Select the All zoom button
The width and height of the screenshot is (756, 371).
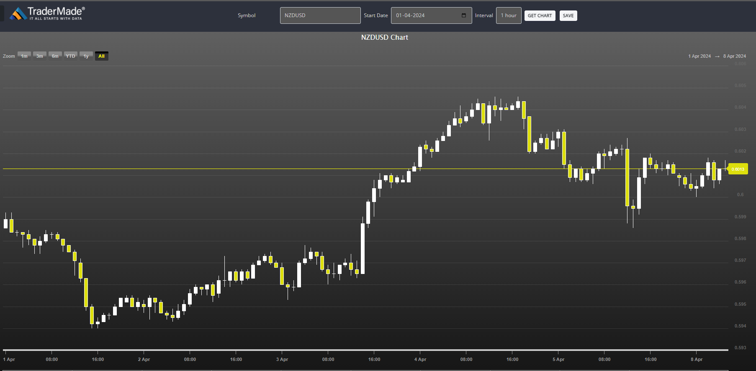[x=101, y=56]
